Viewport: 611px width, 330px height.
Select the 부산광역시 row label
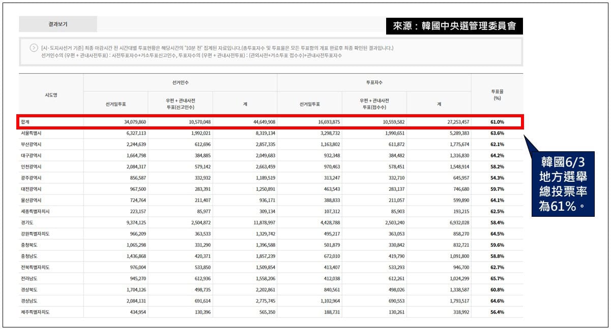[31, 145]
